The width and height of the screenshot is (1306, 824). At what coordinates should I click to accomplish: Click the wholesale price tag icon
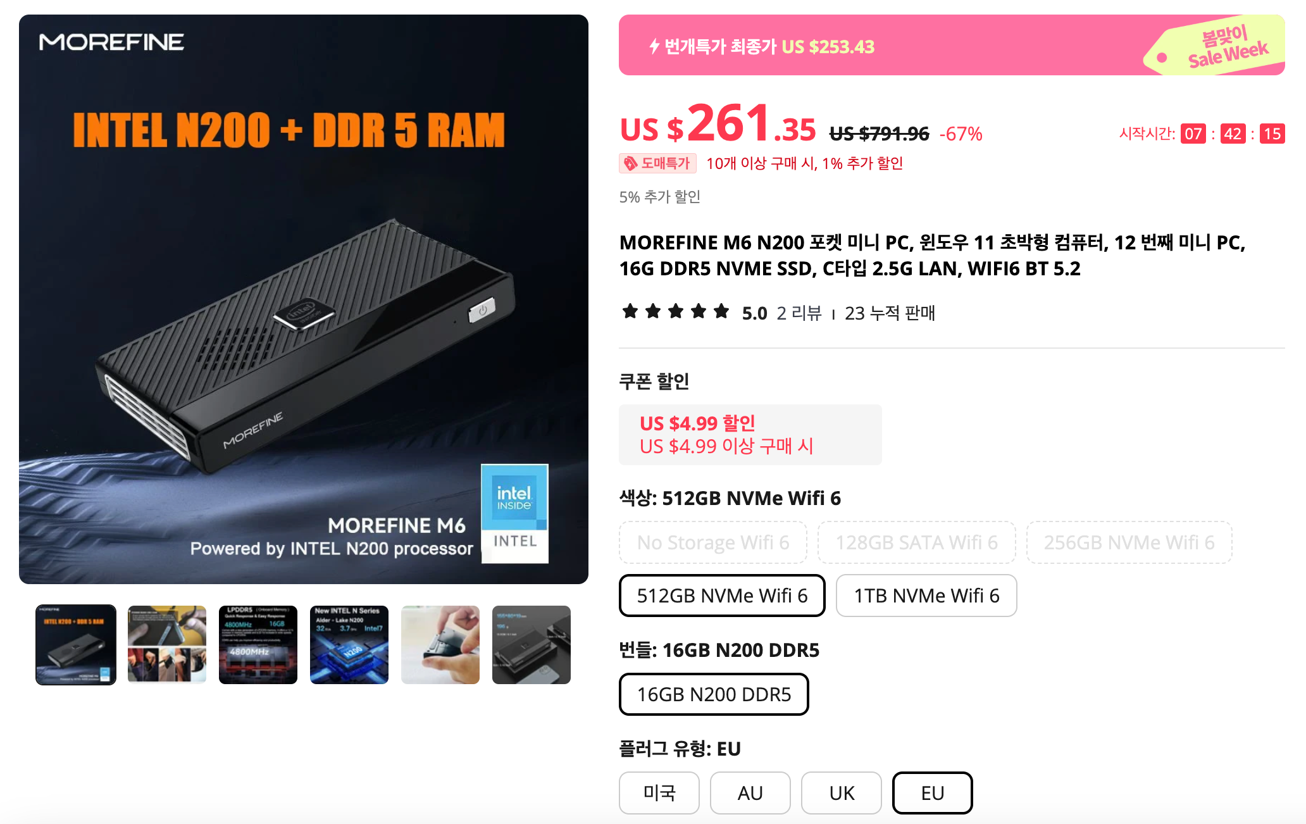(630, 163)
